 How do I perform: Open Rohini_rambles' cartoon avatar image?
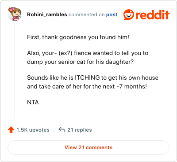point(15,14)
